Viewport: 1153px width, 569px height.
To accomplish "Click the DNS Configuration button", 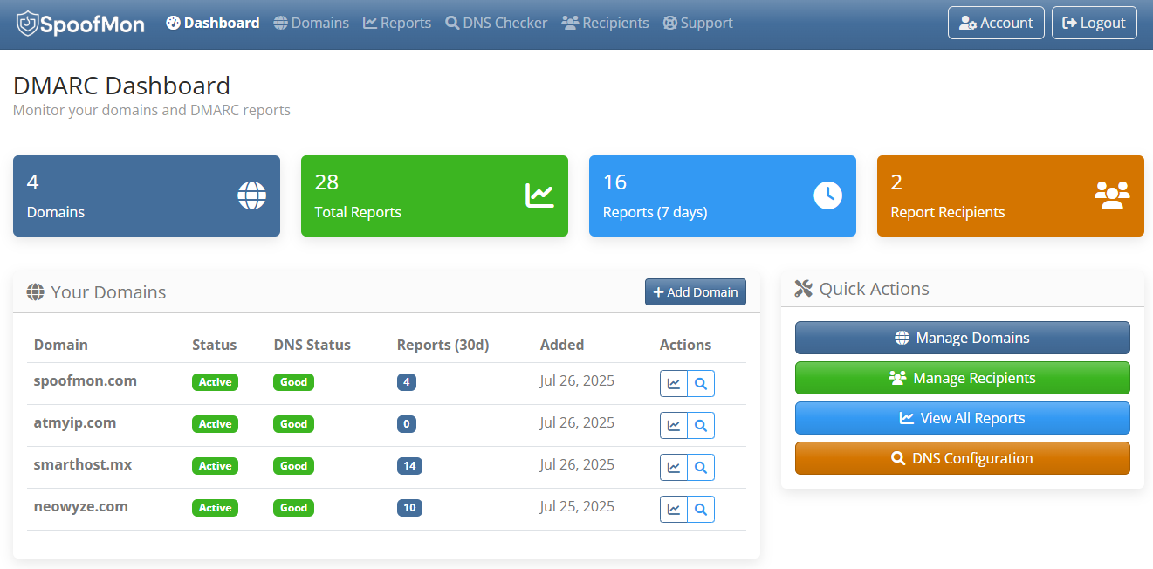I will pos(963,458).
